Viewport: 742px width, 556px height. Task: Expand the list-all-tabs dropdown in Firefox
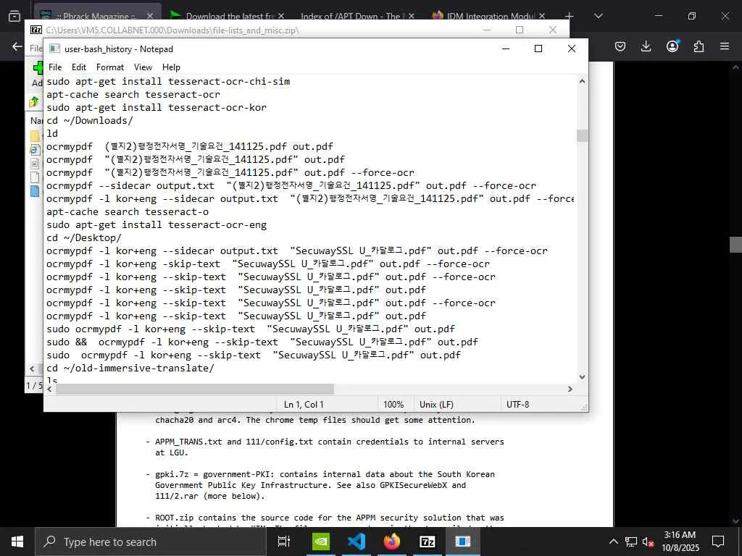coord(598,16)
